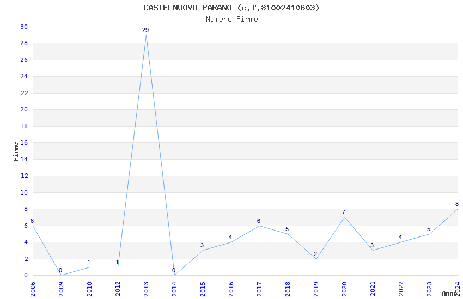Click the x-axis year label 2016
This screenshot has width=463, height=299.
tap(231, 289)
